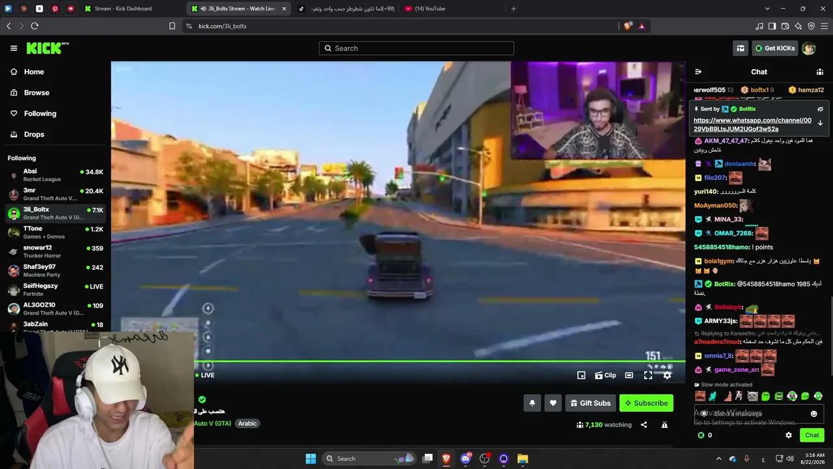Focus the Kick search box

click(x=416, y=48)
